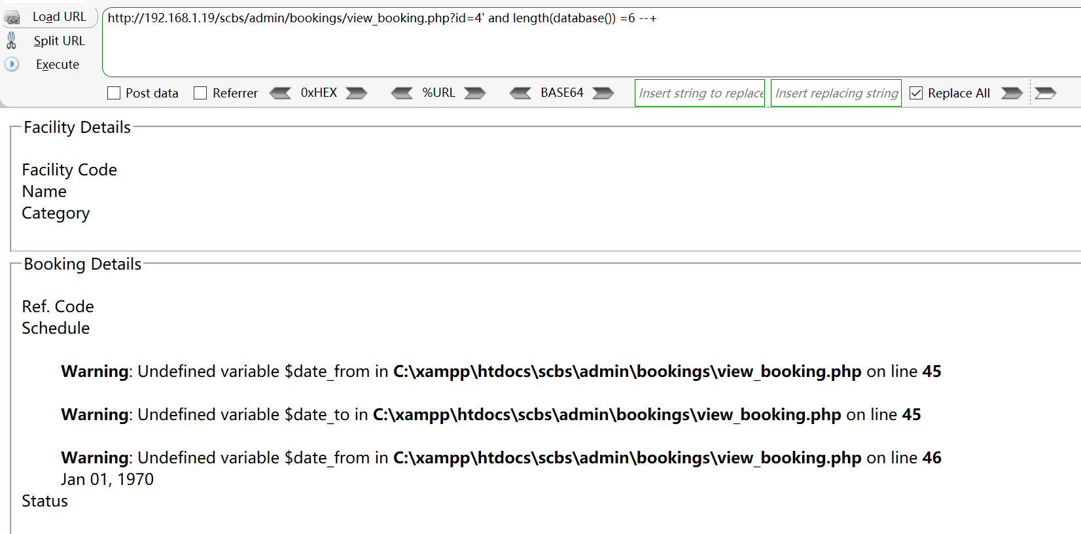Click the 'Category' label
Screen dimensions: 1081x534
click(x=56, y=213)
